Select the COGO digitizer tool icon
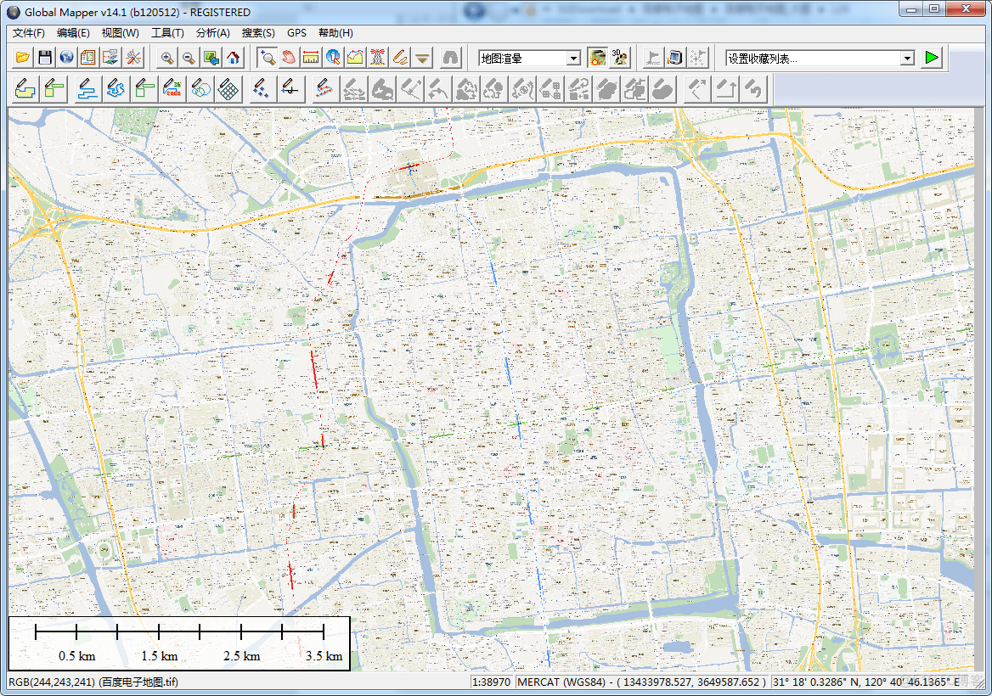 (x=172, y=88)
